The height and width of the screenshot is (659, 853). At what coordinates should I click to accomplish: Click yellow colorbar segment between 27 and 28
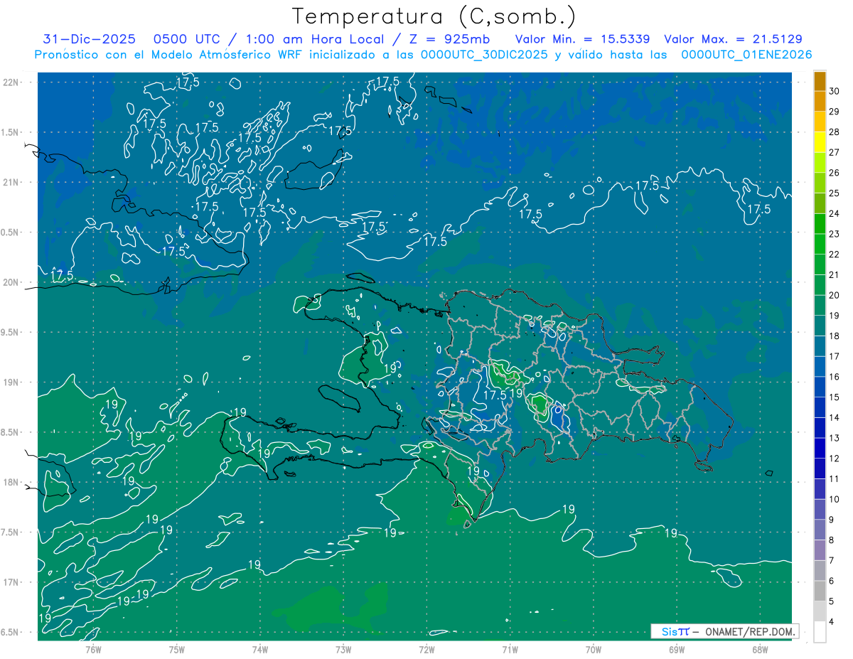tap(820, 142)
